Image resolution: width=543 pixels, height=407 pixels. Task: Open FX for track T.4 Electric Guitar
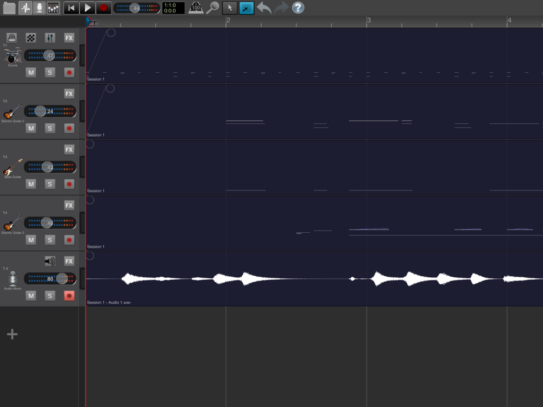tap(69, 205)
